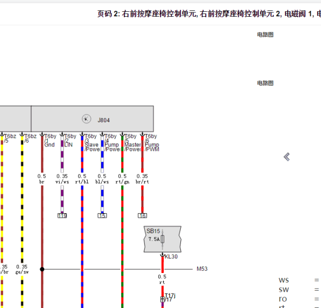This screenshot has height=308, width=321.
Task: Select the T17j/17 connector symbol
Action: click(162, 299)
